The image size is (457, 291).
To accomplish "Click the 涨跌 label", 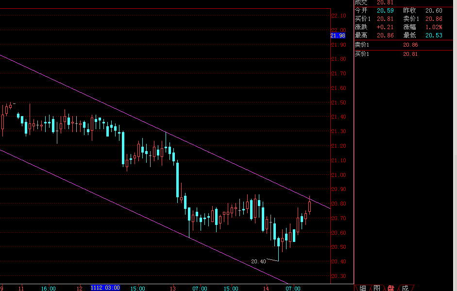I will pos(361,27).
